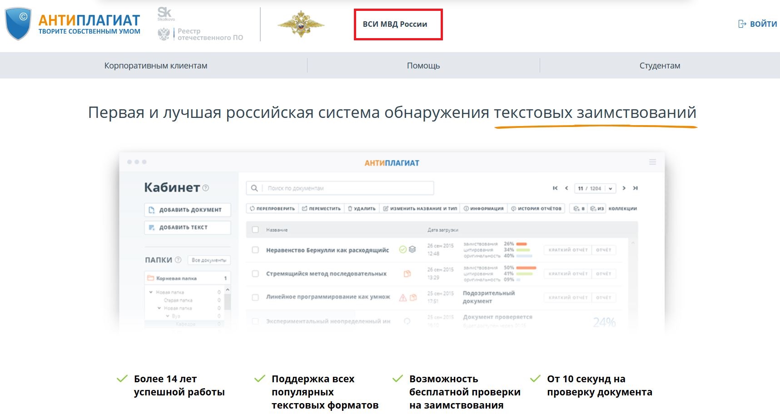The height and width of the screenshot is (414, 780).
Task: Click the spinner icon in Экспериментальный row
Action: (x=407, y=321)
